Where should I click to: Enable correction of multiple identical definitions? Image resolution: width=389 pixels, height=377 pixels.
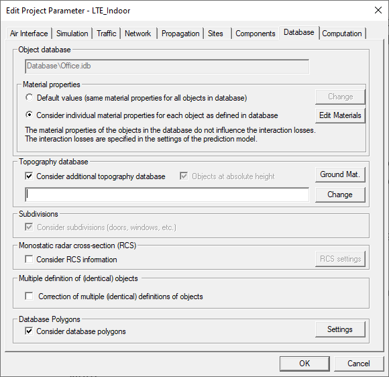click(x=29, y=296)
